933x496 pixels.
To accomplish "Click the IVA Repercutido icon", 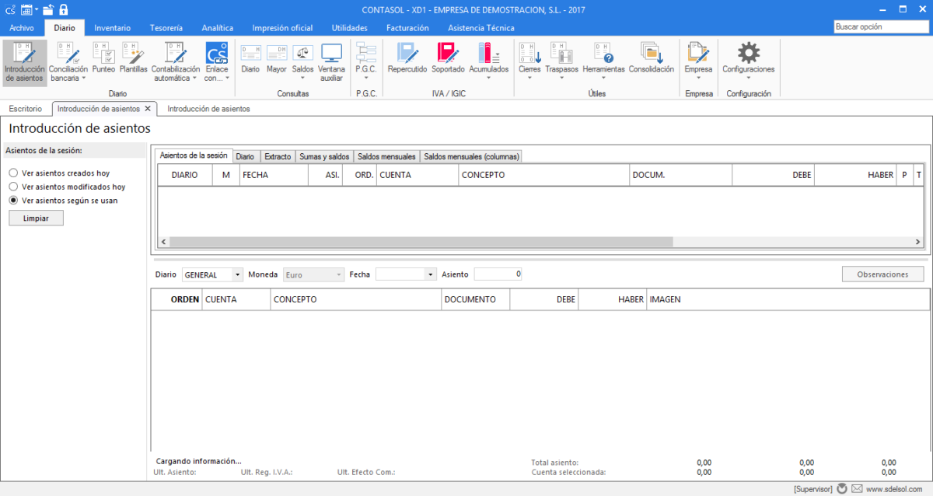I will [407, 58].
